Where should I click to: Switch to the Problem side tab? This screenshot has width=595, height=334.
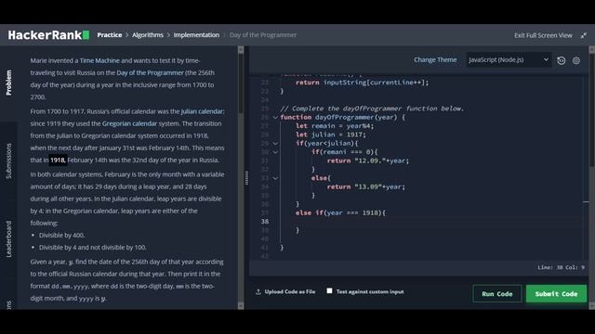[x=8, y=83]
